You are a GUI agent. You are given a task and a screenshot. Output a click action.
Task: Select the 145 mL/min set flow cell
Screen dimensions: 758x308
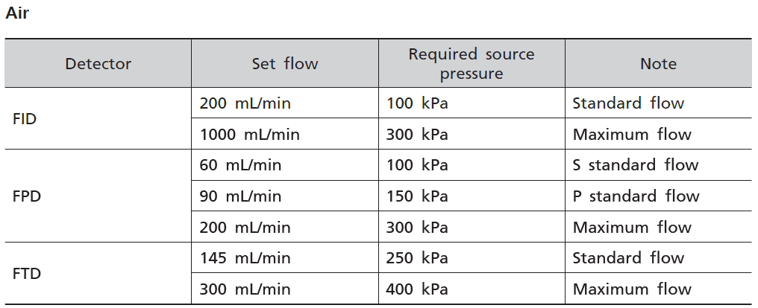click(245, 258)
